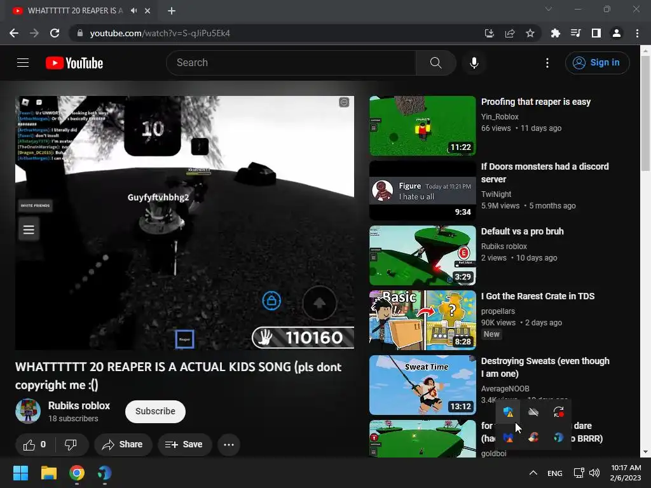This screenshot has height=488, width=651.
Task: Open Windows Security tray icon
Action: pos(508,412)
